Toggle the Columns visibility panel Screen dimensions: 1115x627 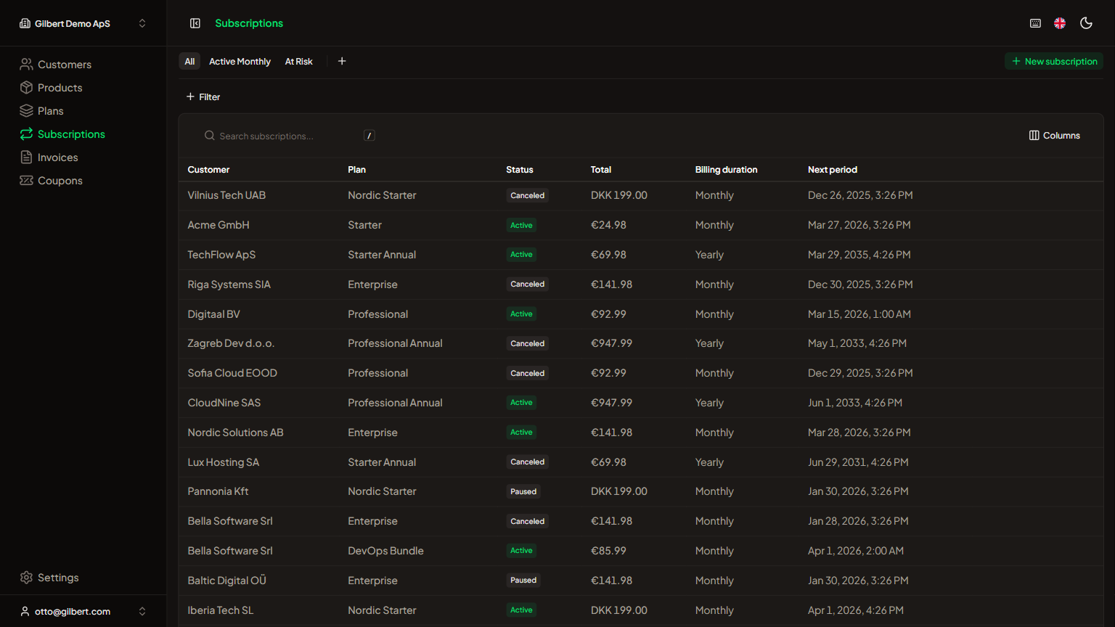pyautogui.click(x=1054, y=135)
